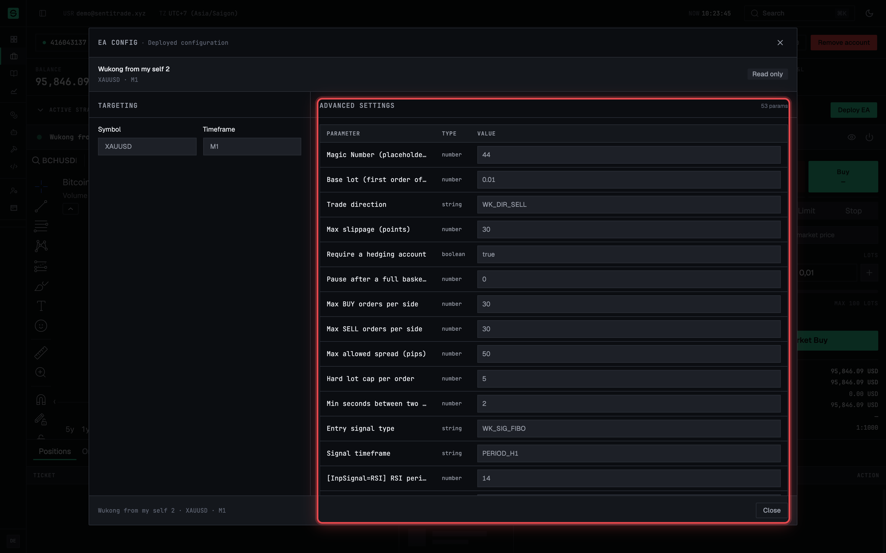Click the lock drawing mode pencil icon
The width and height of the screenshot is (886, 553).
coord(41,419)
